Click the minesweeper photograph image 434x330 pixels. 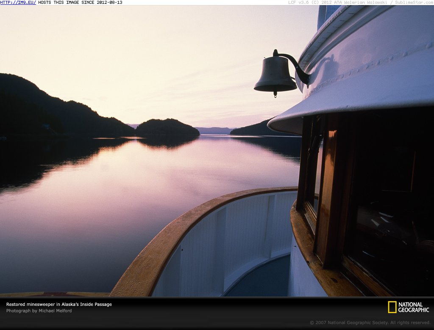217,151
